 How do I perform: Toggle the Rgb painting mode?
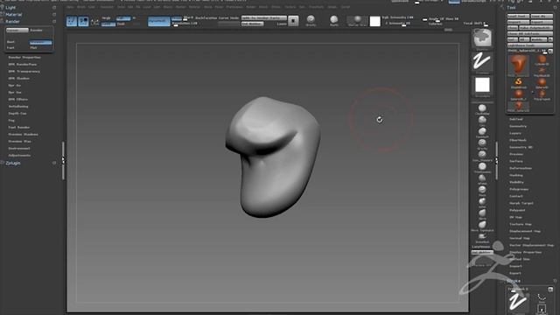123,18
